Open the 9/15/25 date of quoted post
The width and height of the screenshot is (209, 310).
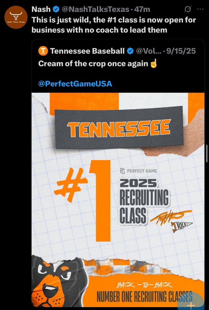pos(181,51)
